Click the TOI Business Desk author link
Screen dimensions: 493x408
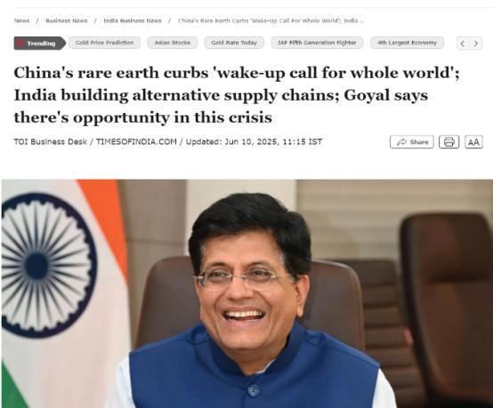point(51,141)
